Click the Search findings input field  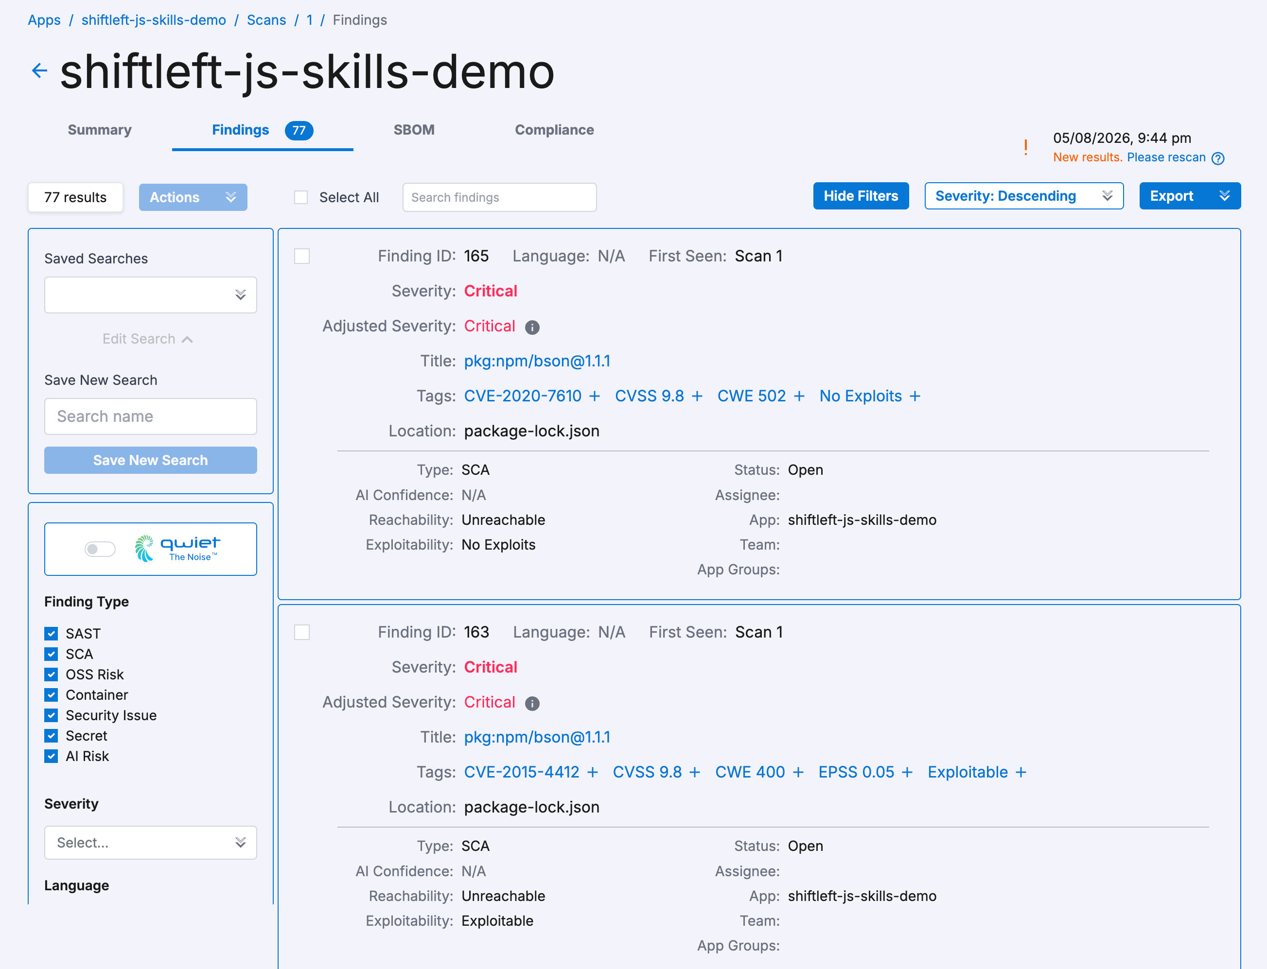499,197
